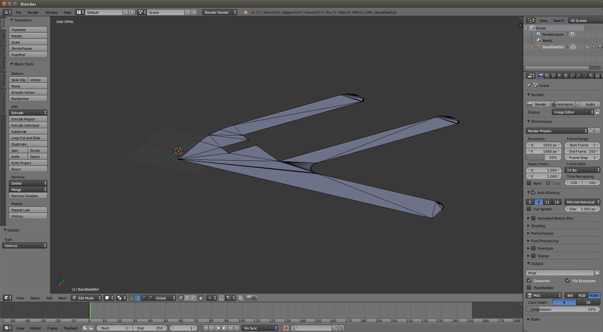Open the Edit Mode dropdown
Viewport: 603px width, 332px height.
pos(86,298)
